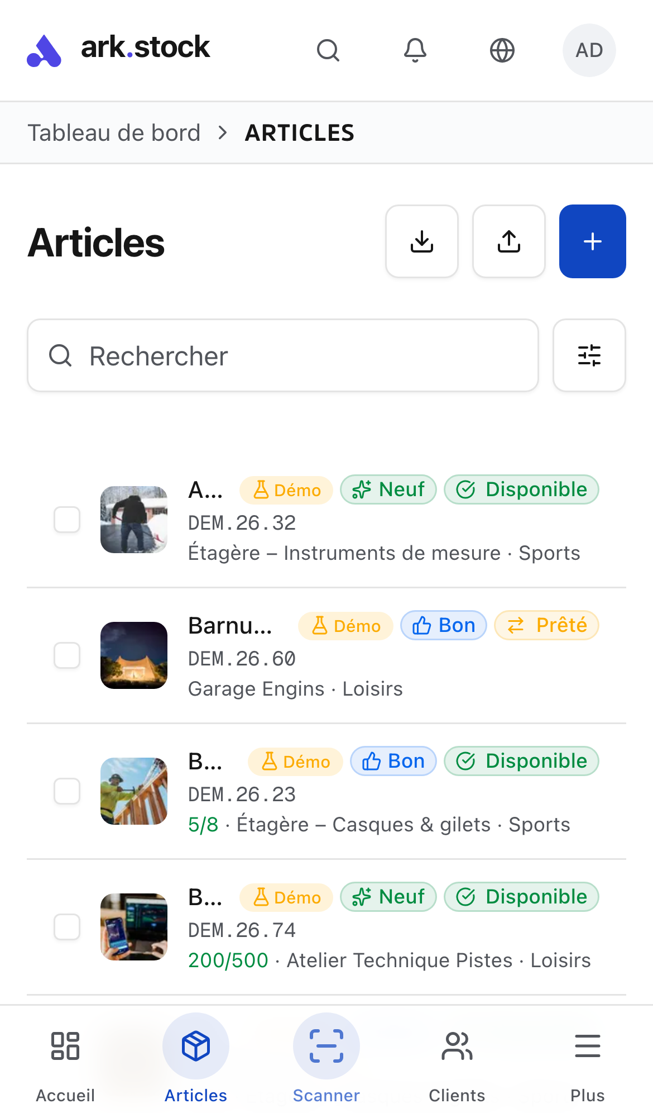Follow the Tableau de bord breadcrumb link
The image size is (653, 1113).
[x=114, y=133]
